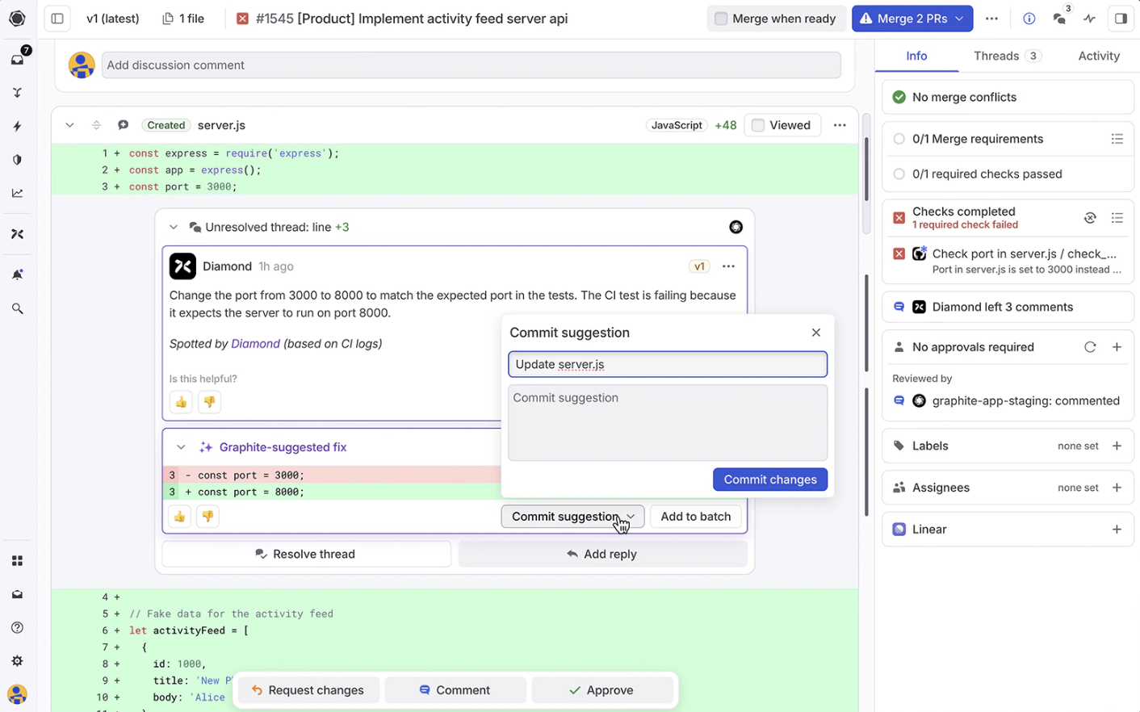Mark server.js as Viewed
Screen dimensions: 1140x712
[x=757, y=125]
